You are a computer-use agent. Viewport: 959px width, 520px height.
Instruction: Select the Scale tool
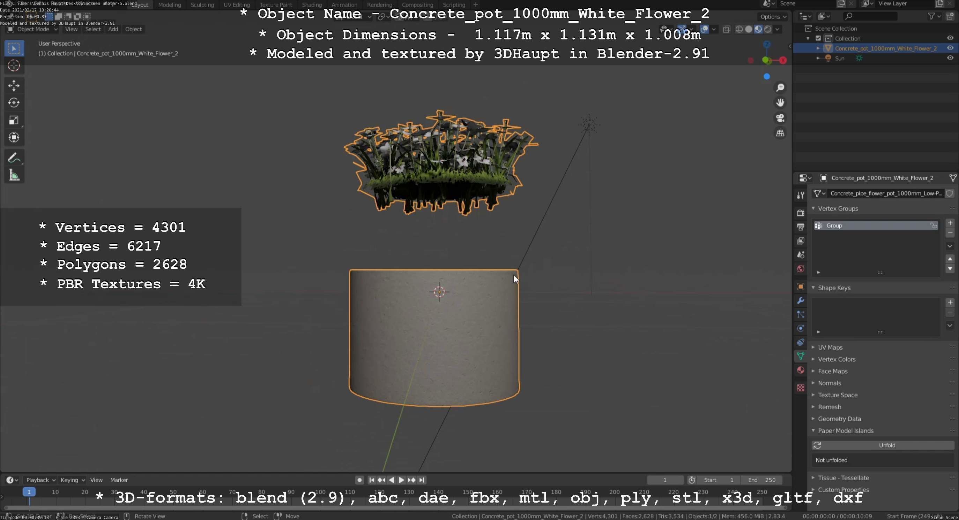14,120
